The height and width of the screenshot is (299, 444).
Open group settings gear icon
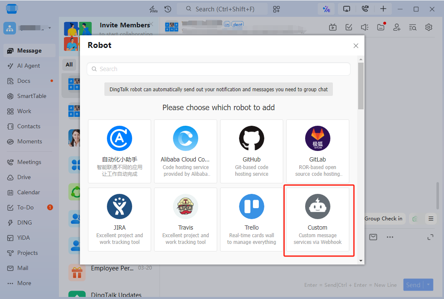pyautogui.click(x=429, y=27)
